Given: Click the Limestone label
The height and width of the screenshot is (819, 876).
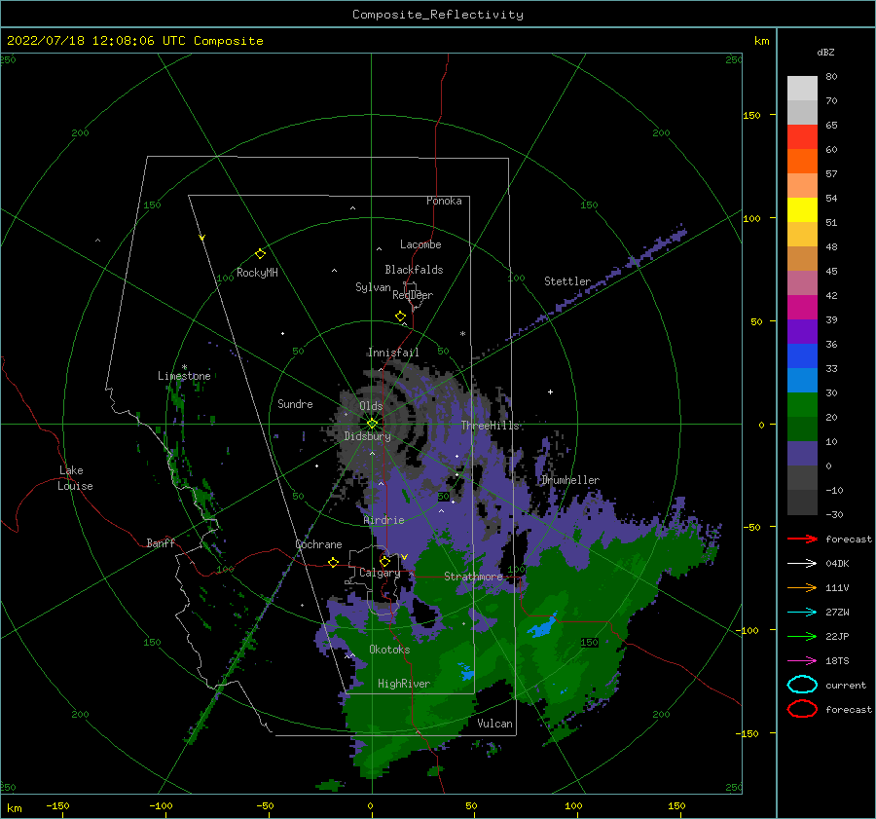Looking at the screenshot, I should click(x=184, y=376).
